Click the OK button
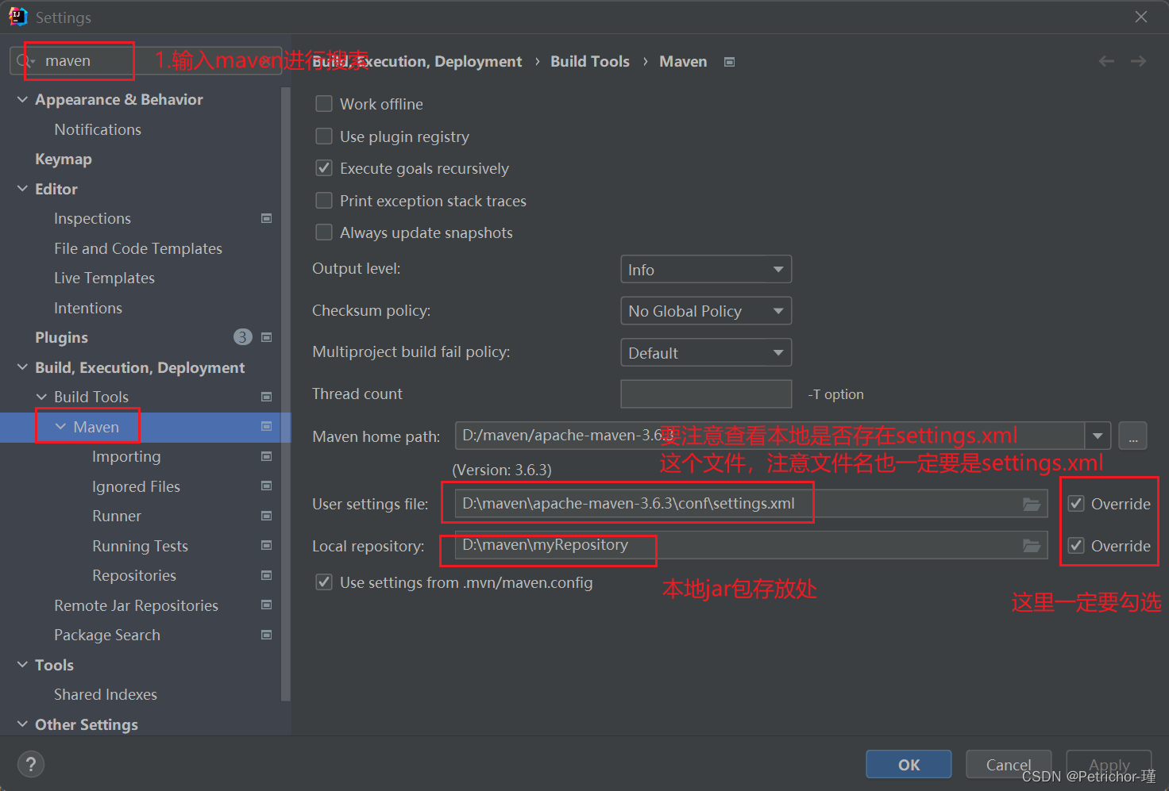Viewport: 1169px width, 791px height. (x=909, y=765)
